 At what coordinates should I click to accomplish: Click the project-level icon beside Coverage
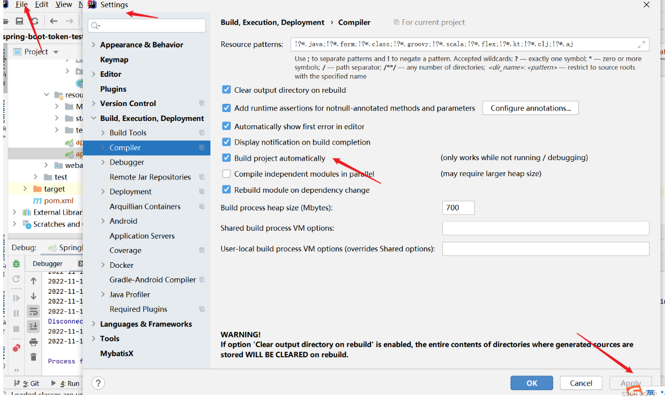tap(202, 250)
